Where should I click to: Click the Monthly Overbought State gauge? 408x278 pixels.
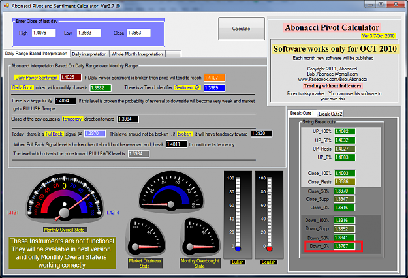coord(200,237)
